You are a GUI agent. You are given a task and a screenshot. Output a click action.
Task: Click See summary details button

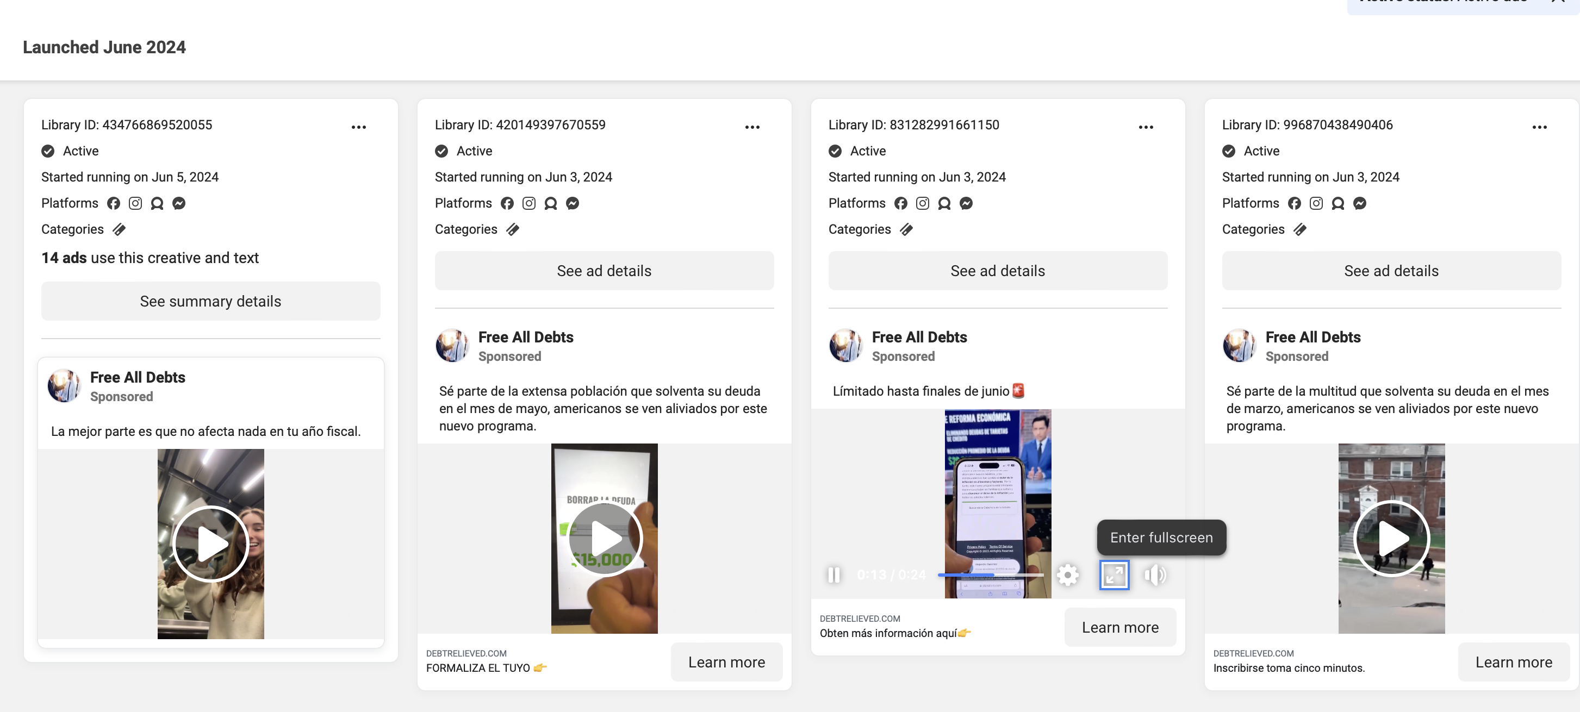point(210,301)
